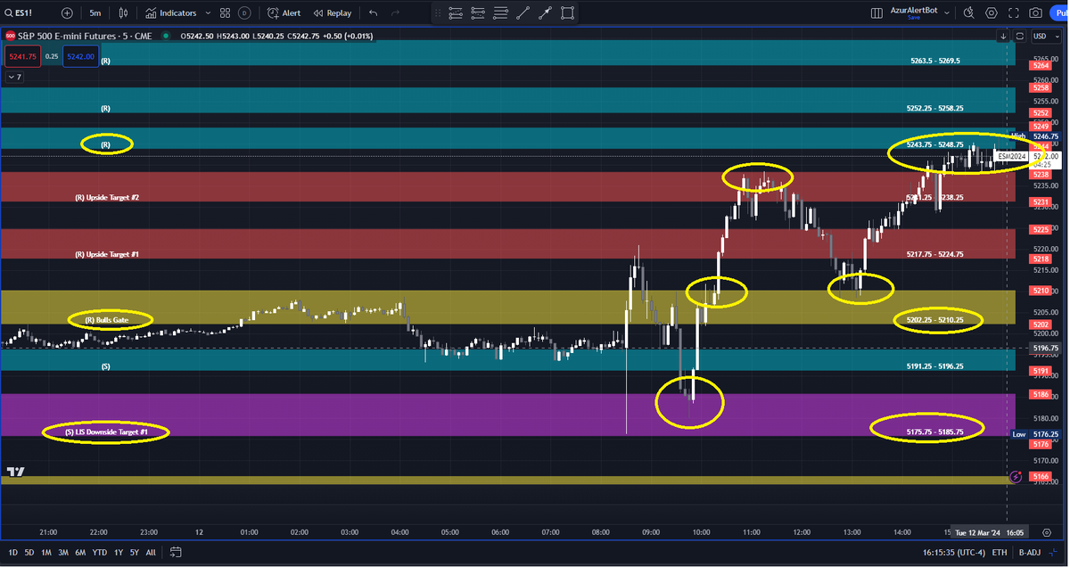This screenshot has height=567, width=1070.
Task: Open time axis settings gear icon
Action: tap(1047, 531)
